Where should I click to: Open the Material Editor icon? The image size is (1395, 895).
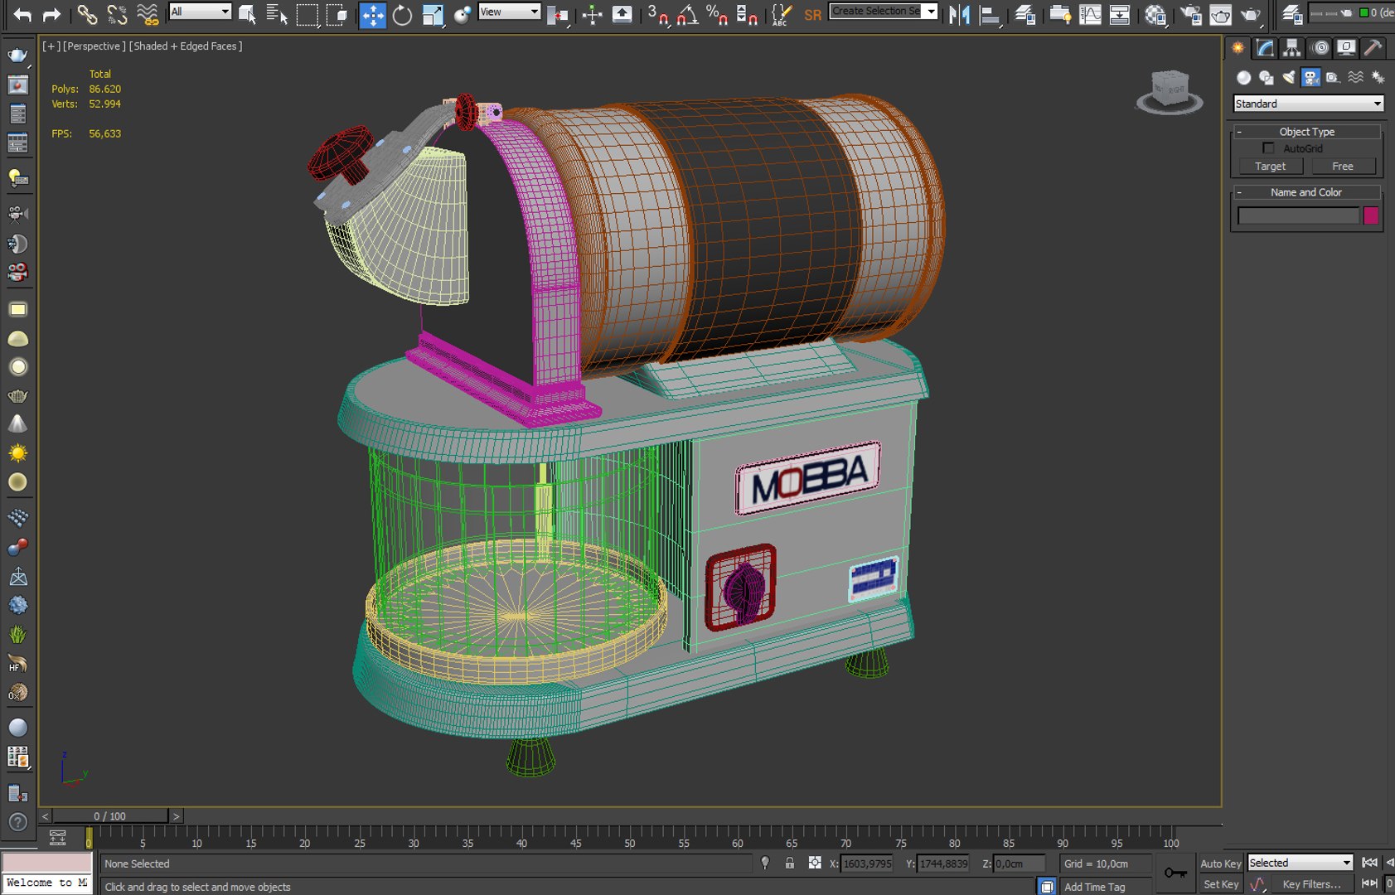pos(1155,14)
